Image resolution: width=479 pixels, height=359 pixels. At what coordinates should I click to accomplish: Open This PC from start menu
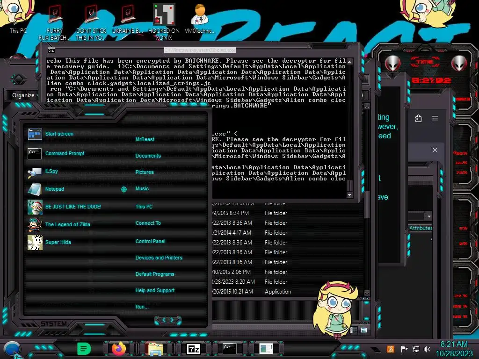pos(144,207)
